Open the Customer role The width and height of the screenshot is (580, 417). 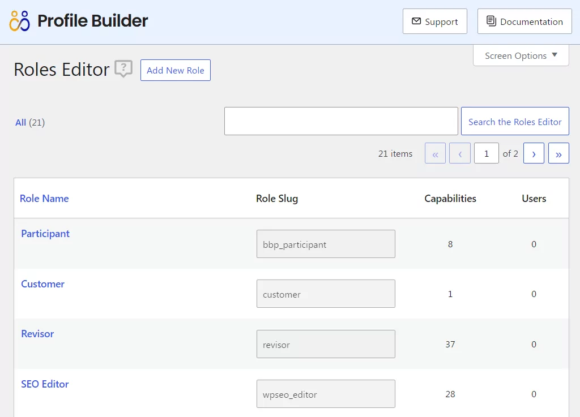pos(42,283)
